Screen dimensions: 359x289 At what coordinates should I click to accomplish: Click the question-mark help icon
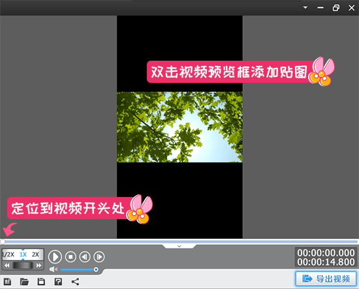pos(58,281)
